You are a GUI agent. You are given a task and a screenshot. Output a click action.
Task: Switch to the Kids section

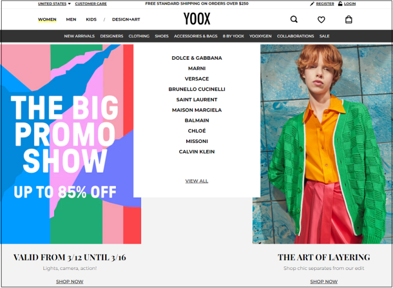point(91,19)
